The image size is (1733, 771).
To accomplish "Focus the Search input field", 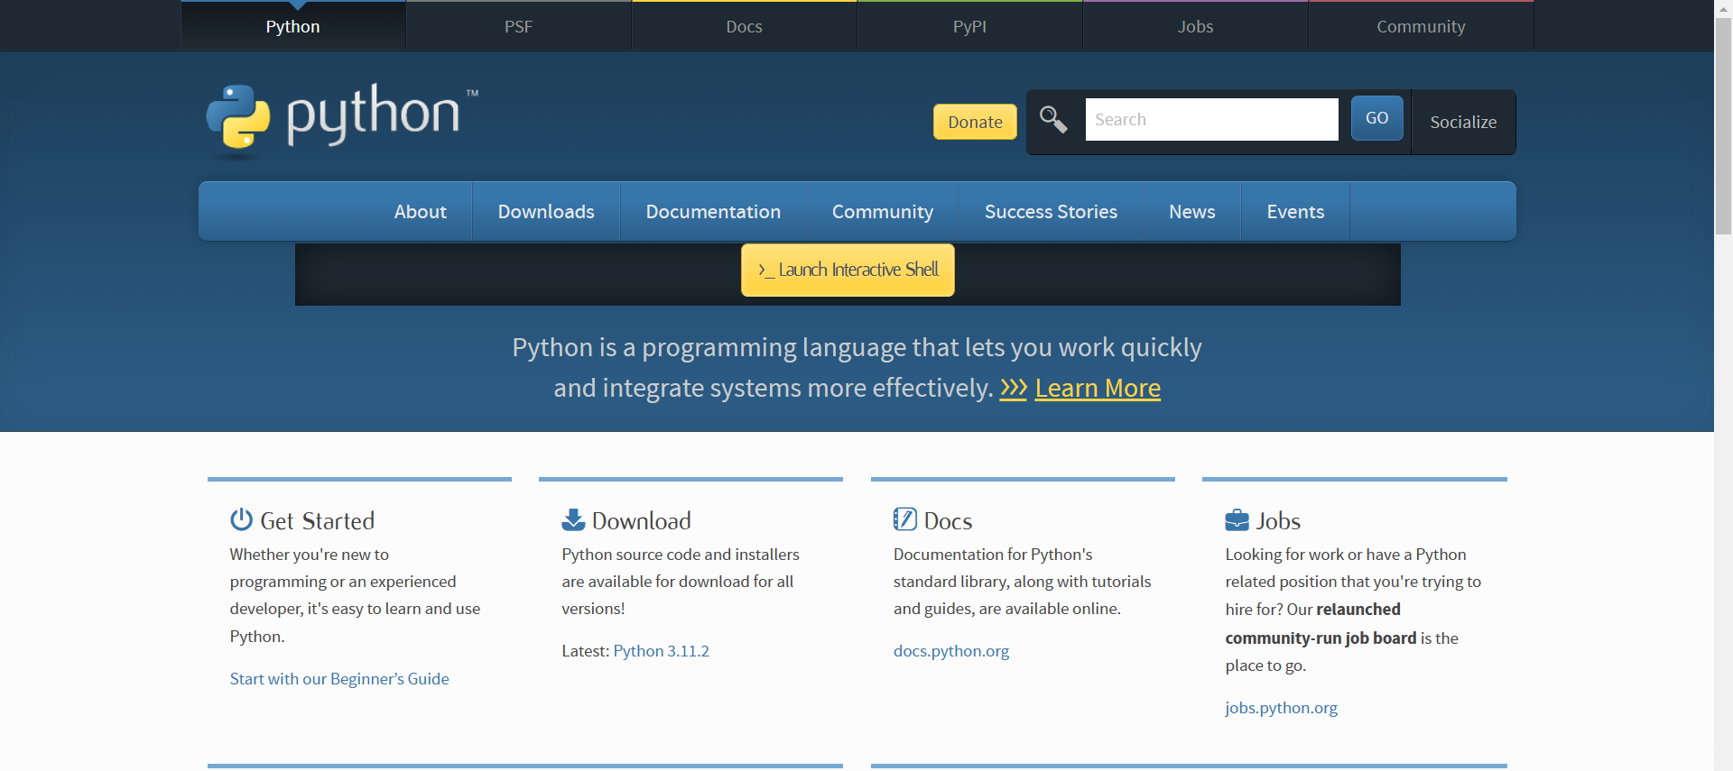I will point(1211,119).
